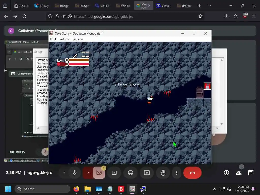Click the Cave Story taskbar icon
The width and height of the screenshot is (260, 195).
point(132,189)
